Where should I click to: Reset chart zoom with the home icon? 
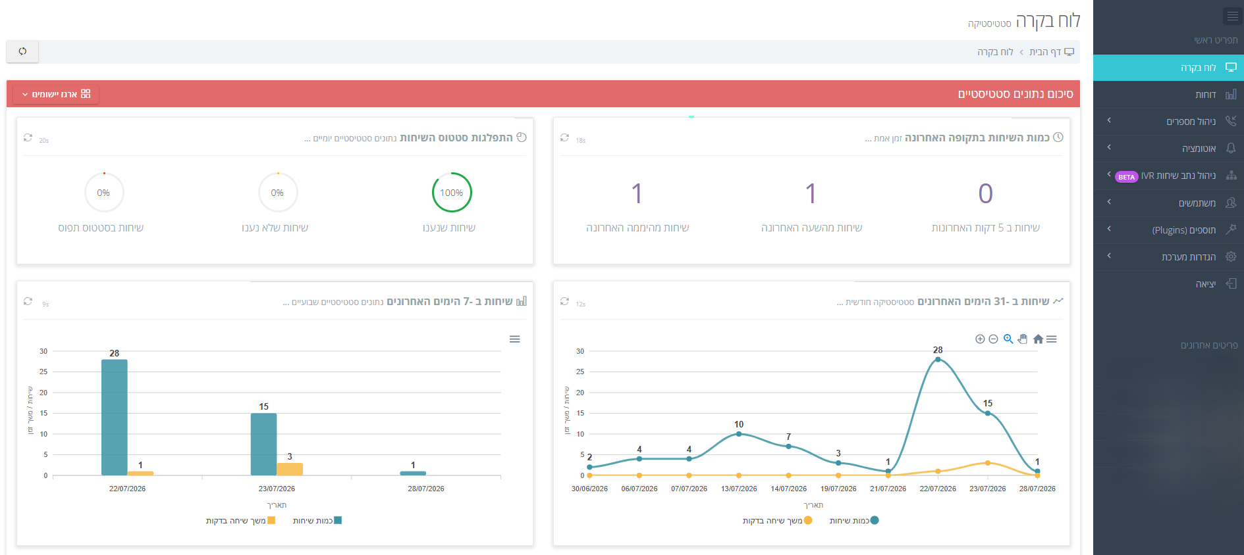coord(1038,339)
